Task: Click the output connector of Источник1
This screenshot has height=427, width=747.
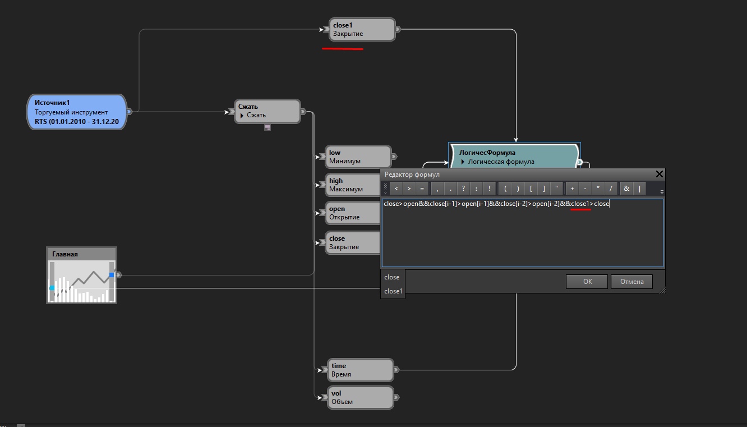Action: pos(129,112)
